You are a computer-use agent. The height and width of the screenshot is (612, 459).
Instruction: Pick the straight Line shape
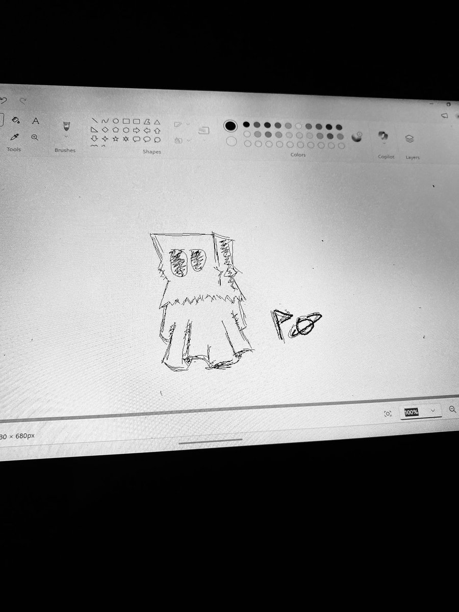[x=94, y=121]
